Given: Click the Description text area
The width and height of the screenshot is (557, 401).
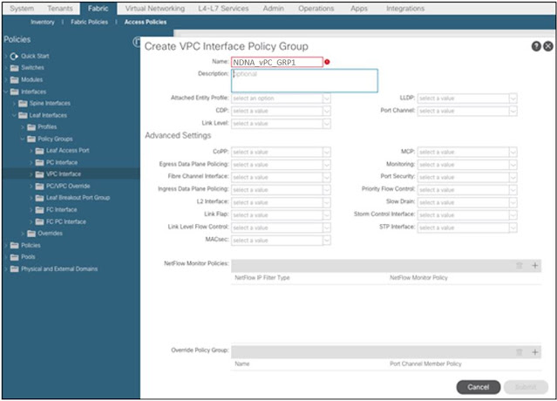Looking at the screenshot, I should pyautogui.click(x=304, y=80).
